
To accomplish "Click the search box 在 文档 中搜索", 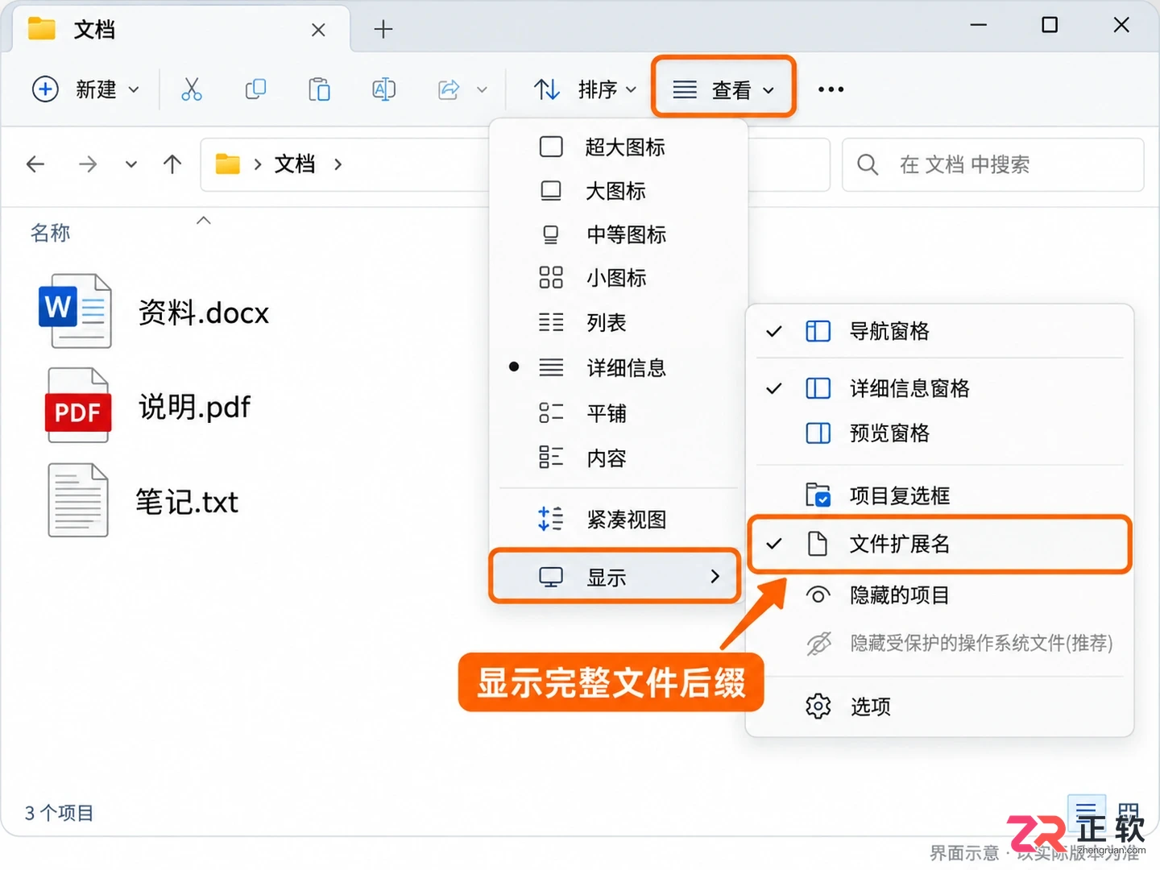I will tap(992, 164).
